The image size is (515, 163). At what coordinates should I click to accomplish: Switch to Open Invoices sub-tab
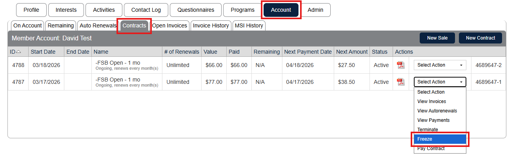pos(169,25)
